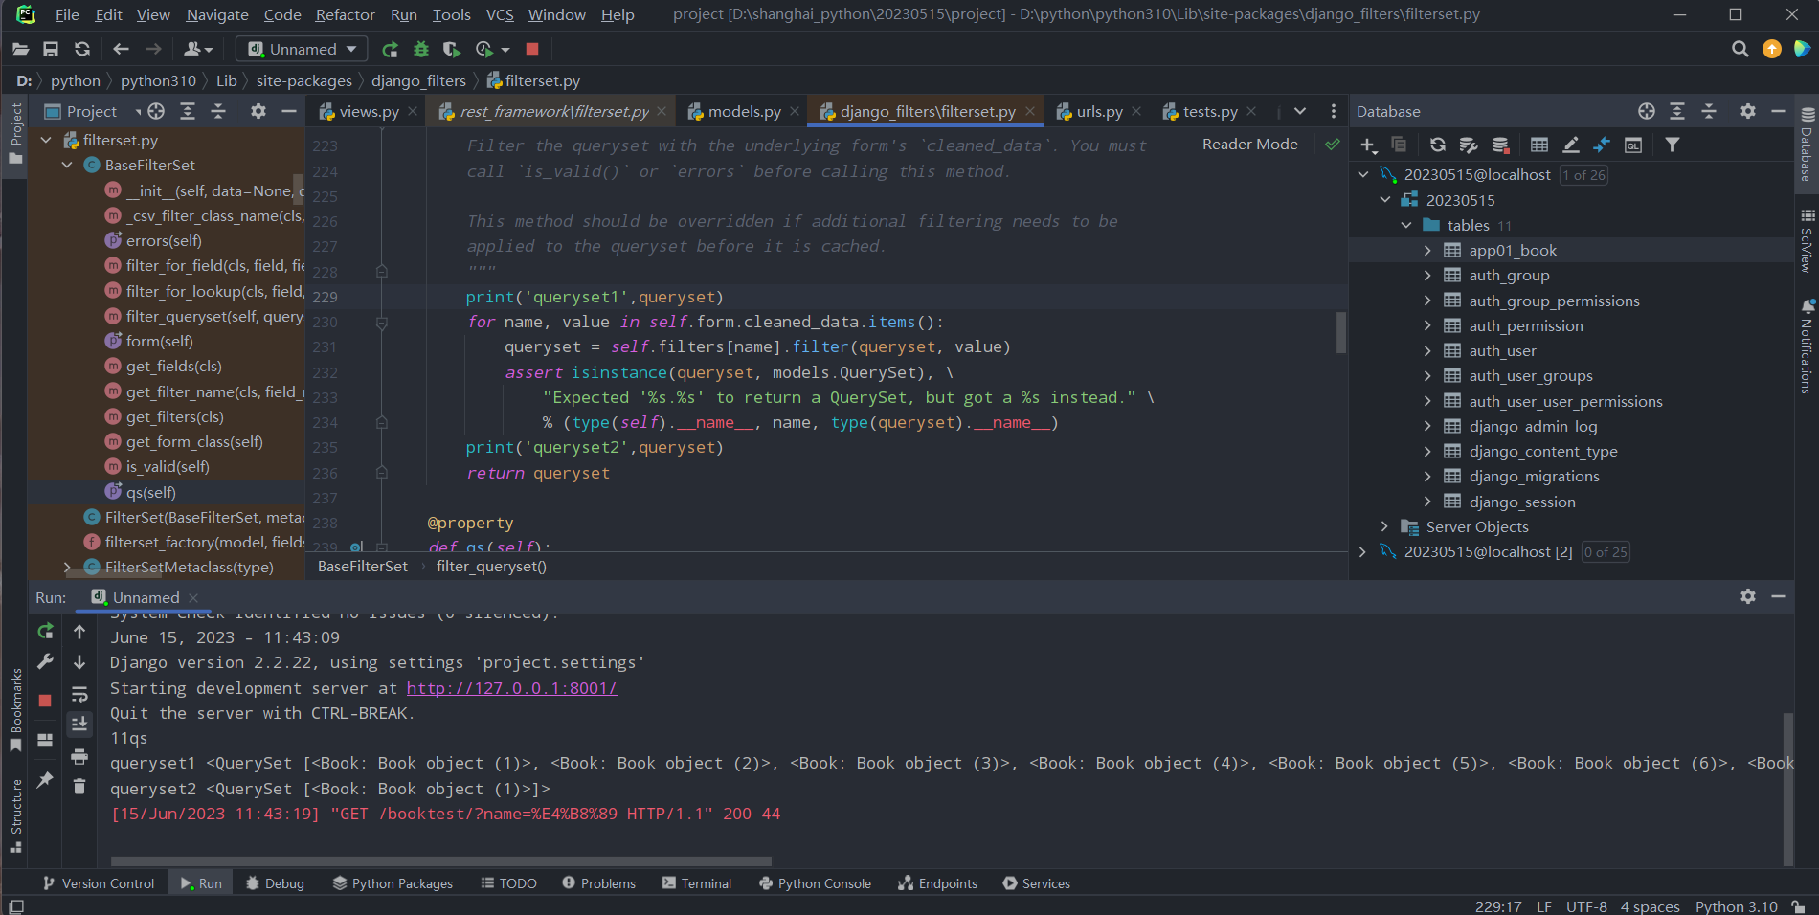Image resolution: width=1819 pixels, height=915 pixels.
Task: Start debugging with the green bug icon
Action: [x=420, y=49]
